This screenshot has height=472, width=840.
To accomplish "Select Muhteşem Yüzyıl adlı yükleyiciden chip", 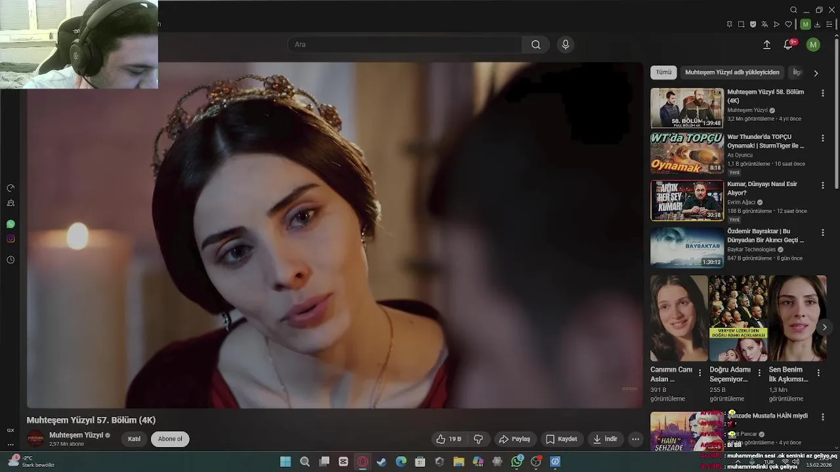I will (732, 72).
